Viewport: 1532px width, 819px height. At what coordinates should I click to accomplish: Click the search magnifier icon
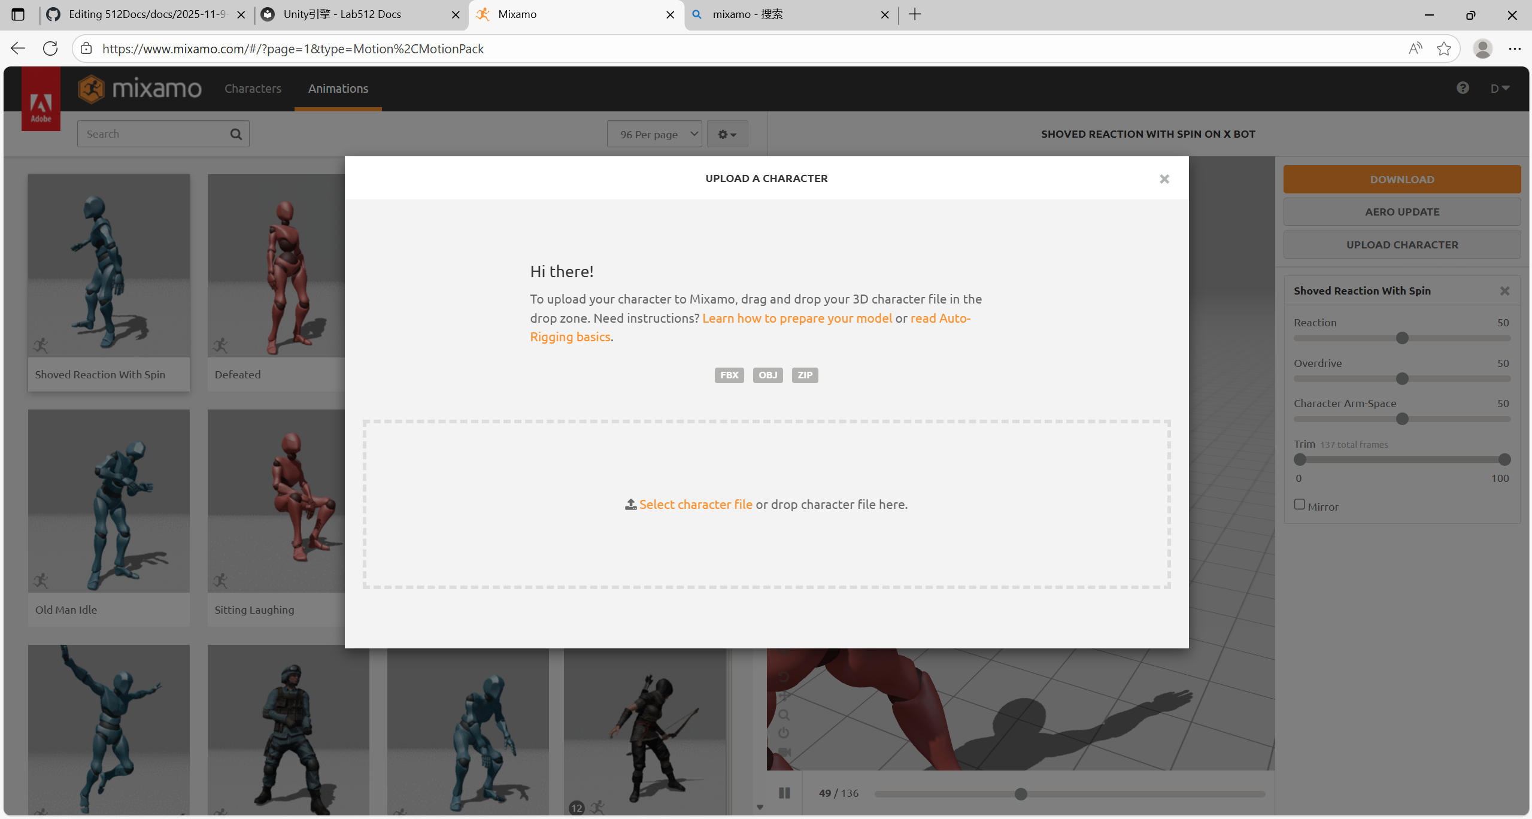(x=236, y=134)
